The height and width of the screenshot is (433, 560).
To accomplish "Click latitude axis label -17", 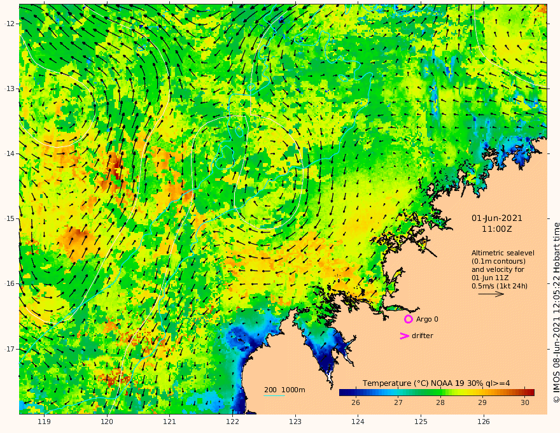I will point(9,349).
